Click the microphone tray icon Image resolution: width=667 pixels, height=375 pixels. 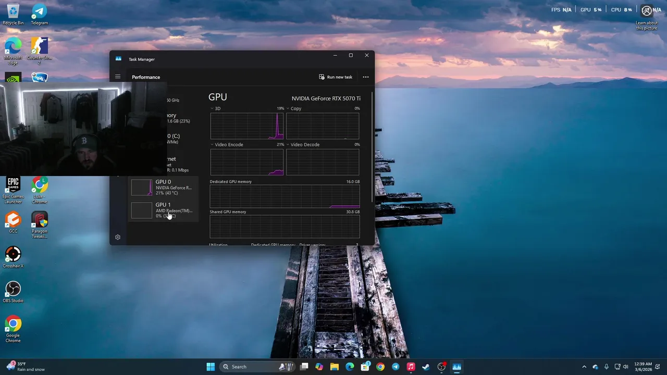tap(607, 367)
